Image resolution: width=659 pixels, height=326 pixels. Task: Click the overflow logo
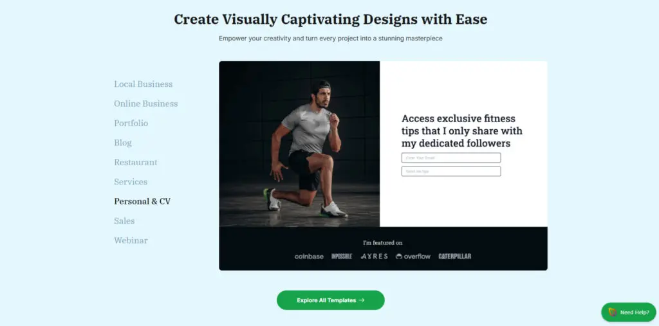coord(413,257)
